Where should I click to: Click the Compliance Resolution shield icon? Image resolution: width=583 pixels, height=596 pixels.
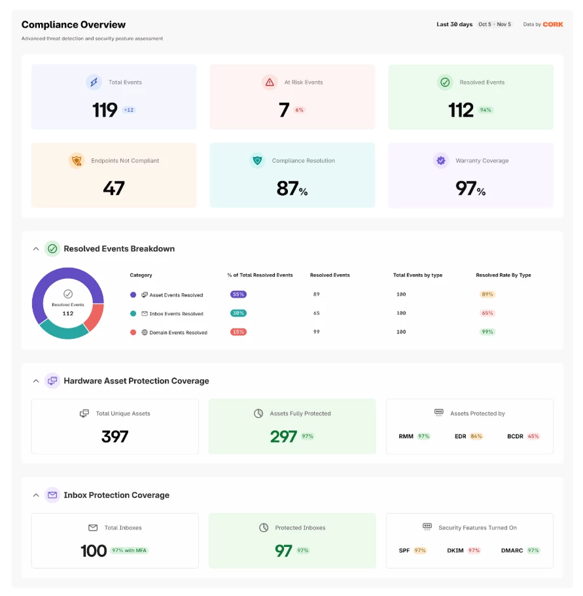click(x=257, y=160)
